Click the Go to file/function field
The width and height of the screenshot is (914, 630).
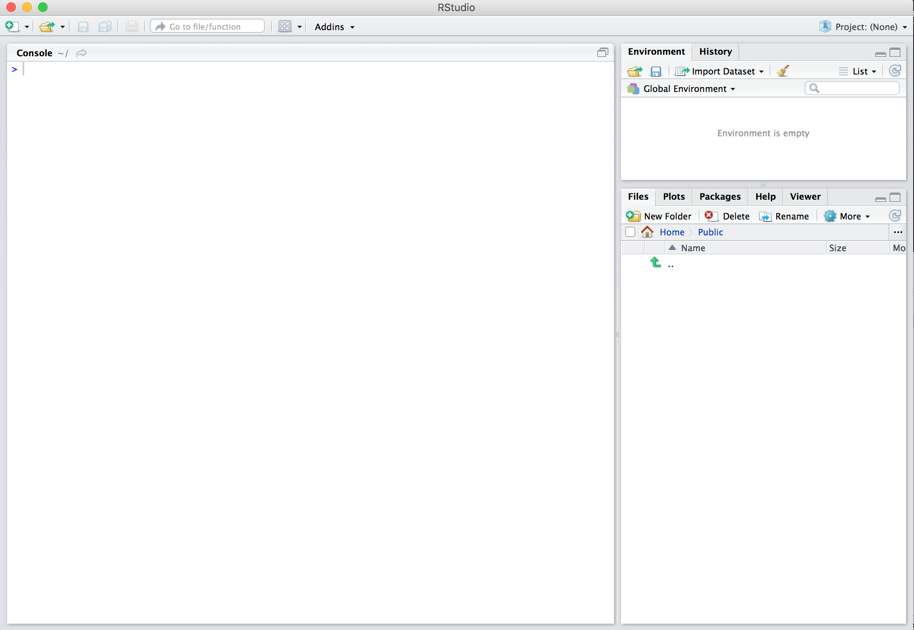pos(208,27)
